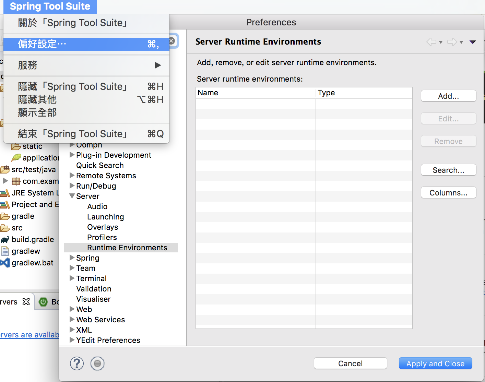
Task: Select the Validation preferences page
Action: (94, 289)
